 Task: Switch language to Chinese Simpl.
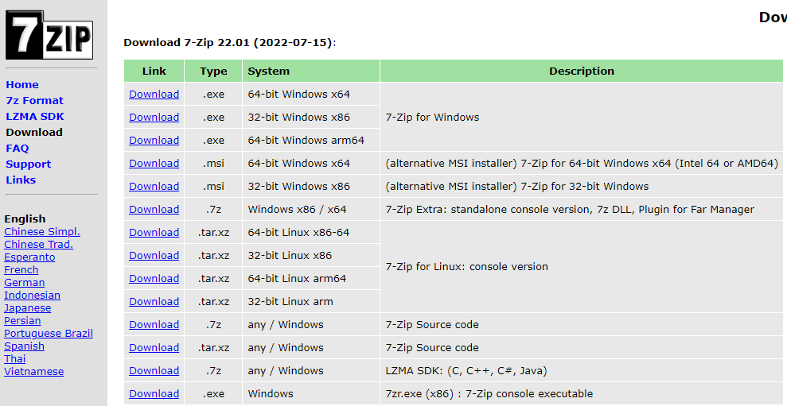coord(42,231)
